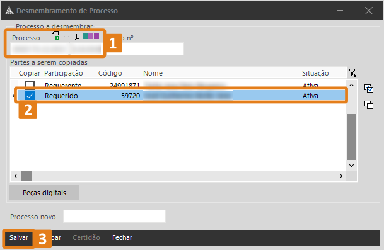Screen dimensions: 384x250
Task: Uncheck the Copiar box for Requerido
Action: pos(30,96)
